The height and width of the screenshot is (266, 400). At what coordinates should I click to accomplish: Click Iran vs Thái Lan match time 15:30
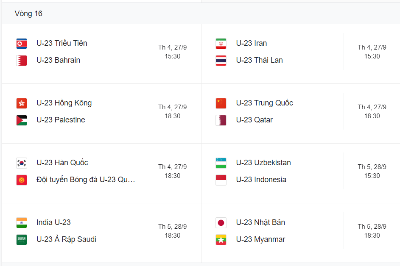[x=372, y=56]
